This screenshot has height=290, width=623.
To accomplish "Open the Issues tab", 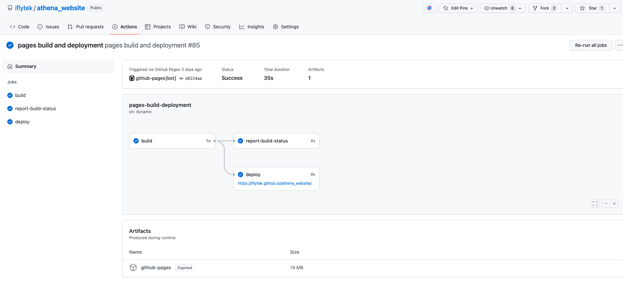I will click(48, 27).
